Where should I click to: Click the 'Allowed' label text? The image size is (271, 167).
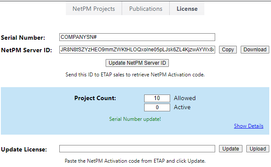[x=184, y=98]
